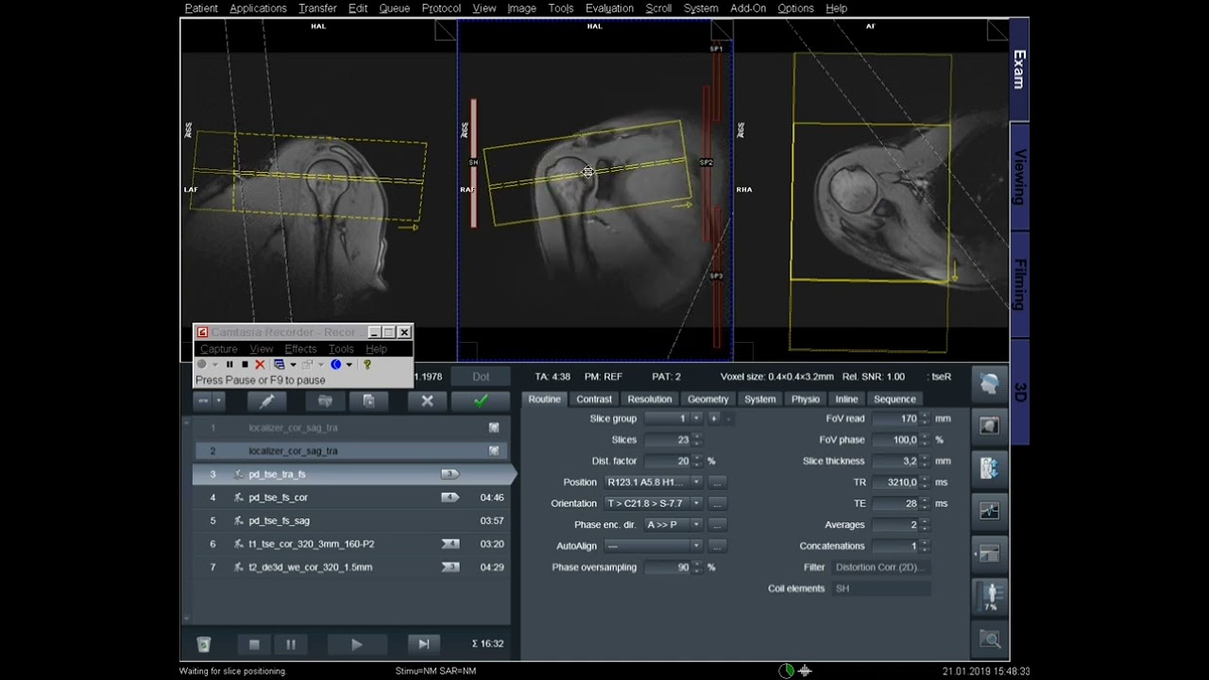The image size is (1209, 680).
Task: Click the Slice thickness input field
Action: click(x=895, y=461)
